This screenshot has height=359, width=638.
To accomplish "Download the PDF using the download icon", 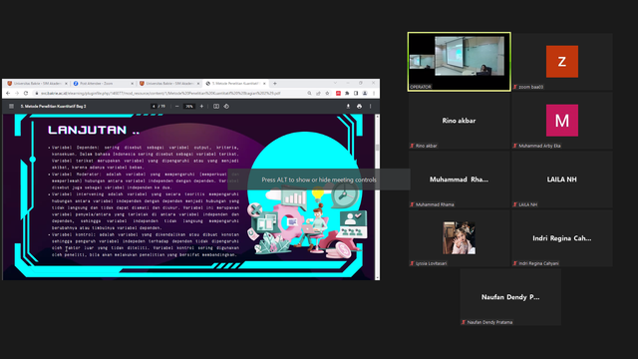I will point(348,107).
